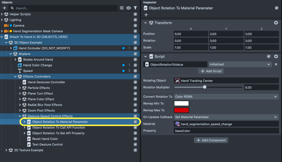Click the Add Script button
Screen dimensions: 282x162
(x=211, y=71)
